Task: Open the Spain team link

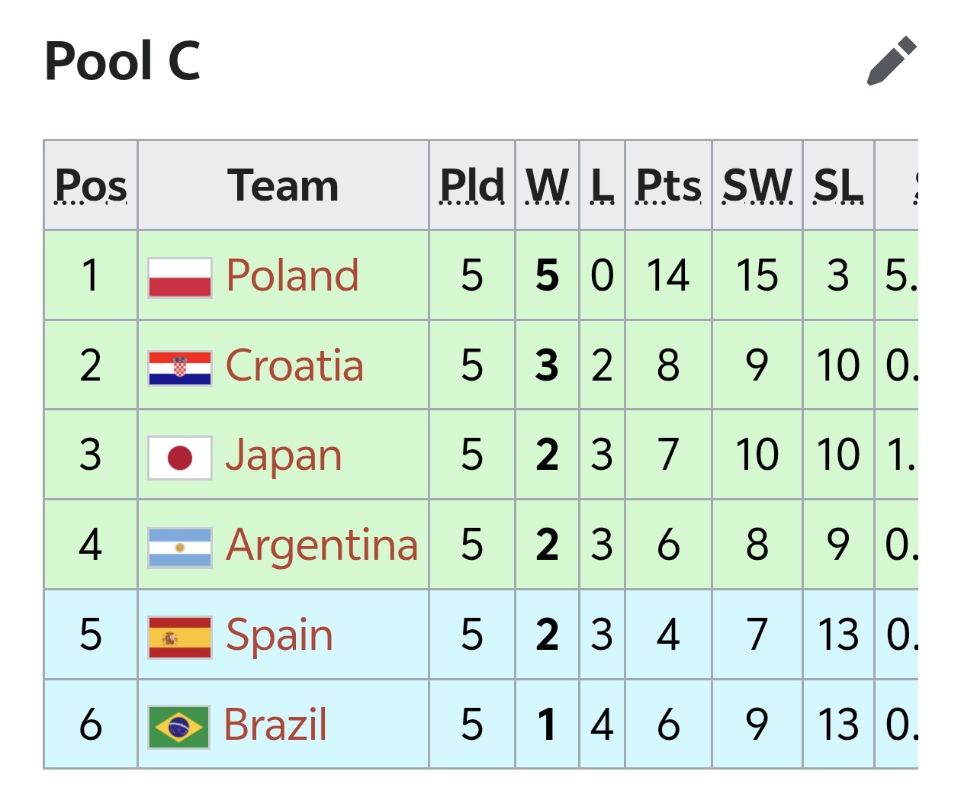Action: [x=280, y=635]
